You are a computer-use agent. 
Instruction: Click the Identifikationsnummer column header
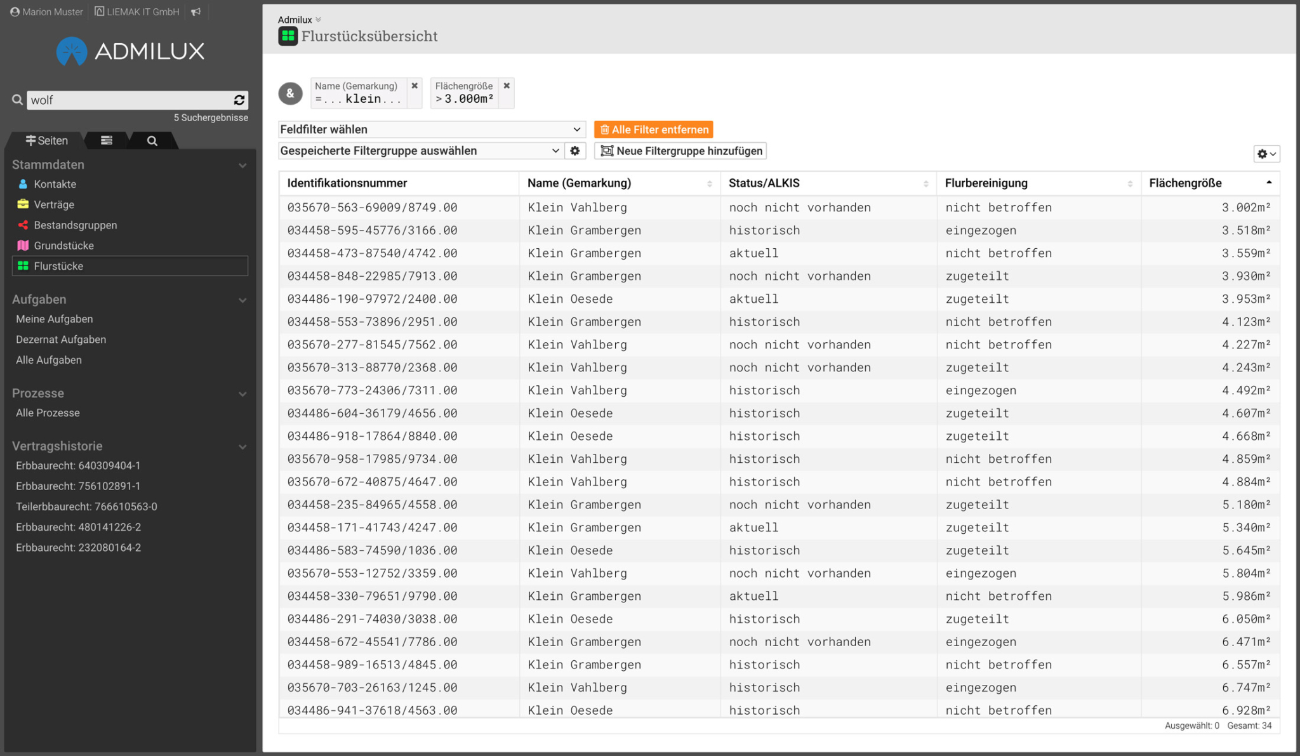point(399,183)
